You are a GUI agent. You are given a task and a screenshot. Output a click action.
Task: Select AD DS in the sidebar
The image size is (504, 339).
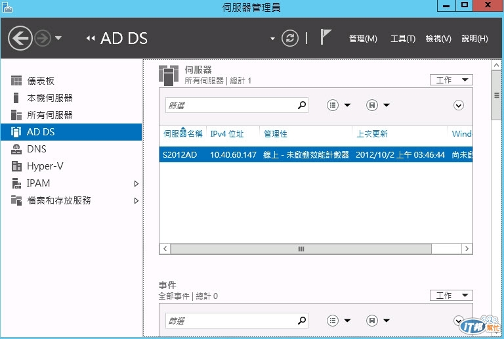tap(72, 132)
